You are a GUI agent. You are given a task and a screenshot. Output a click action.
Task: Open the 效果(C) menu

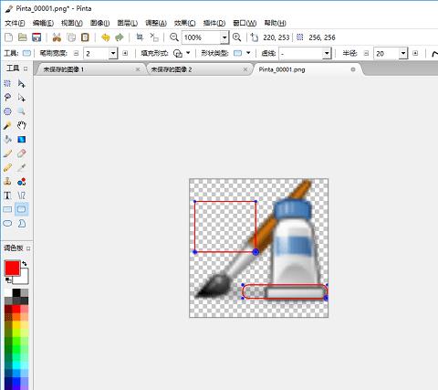184,23
